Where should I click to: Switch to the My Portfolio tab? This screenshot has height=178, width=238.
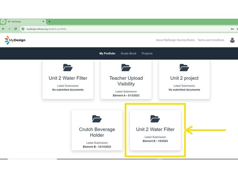pyautogui.click(x=107, y=53)
